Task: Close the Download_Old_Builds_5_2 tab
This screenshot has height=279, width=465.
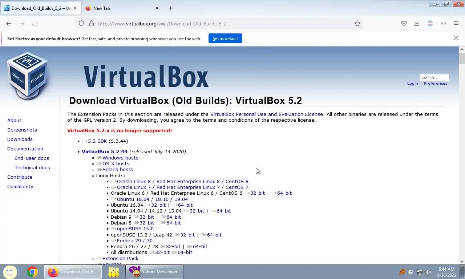Action: point(75,8)
